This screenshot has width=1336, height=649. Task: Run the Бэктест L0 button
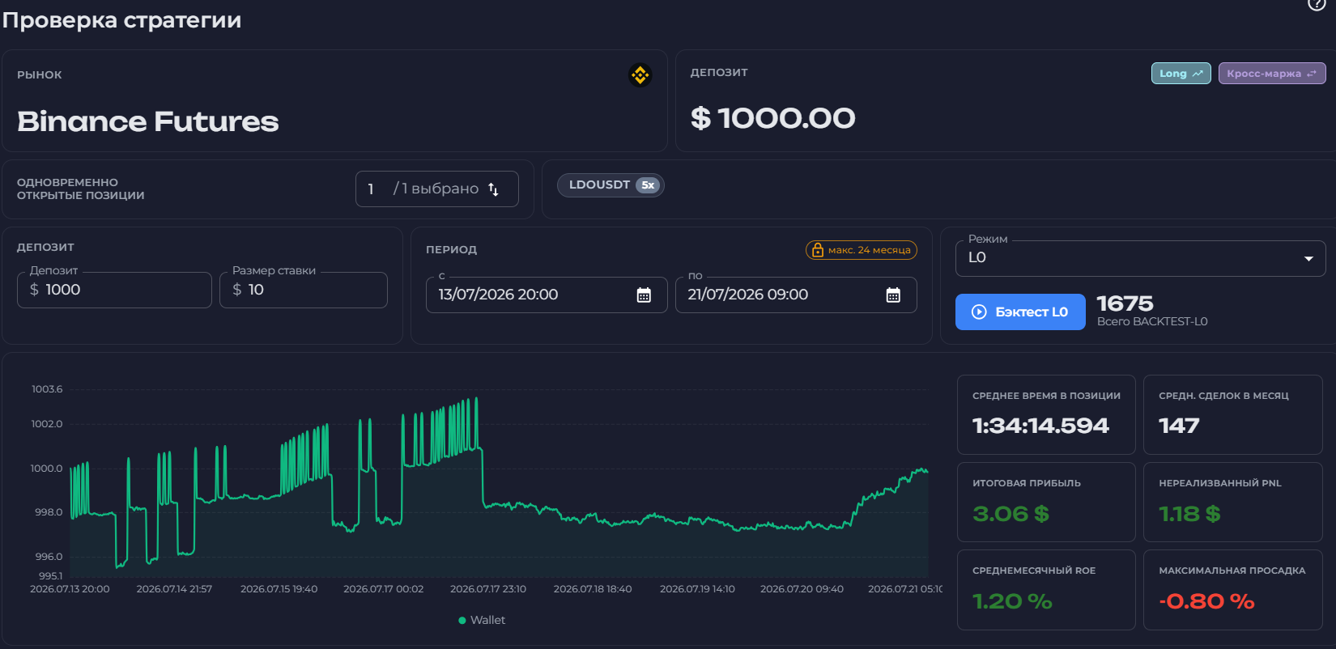pyautogui.click(x=1020, y=312)
